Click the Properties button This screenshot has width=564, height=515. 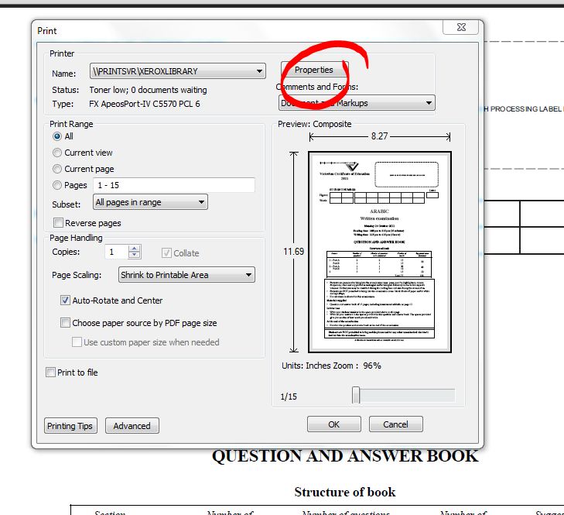click(314, 70)
